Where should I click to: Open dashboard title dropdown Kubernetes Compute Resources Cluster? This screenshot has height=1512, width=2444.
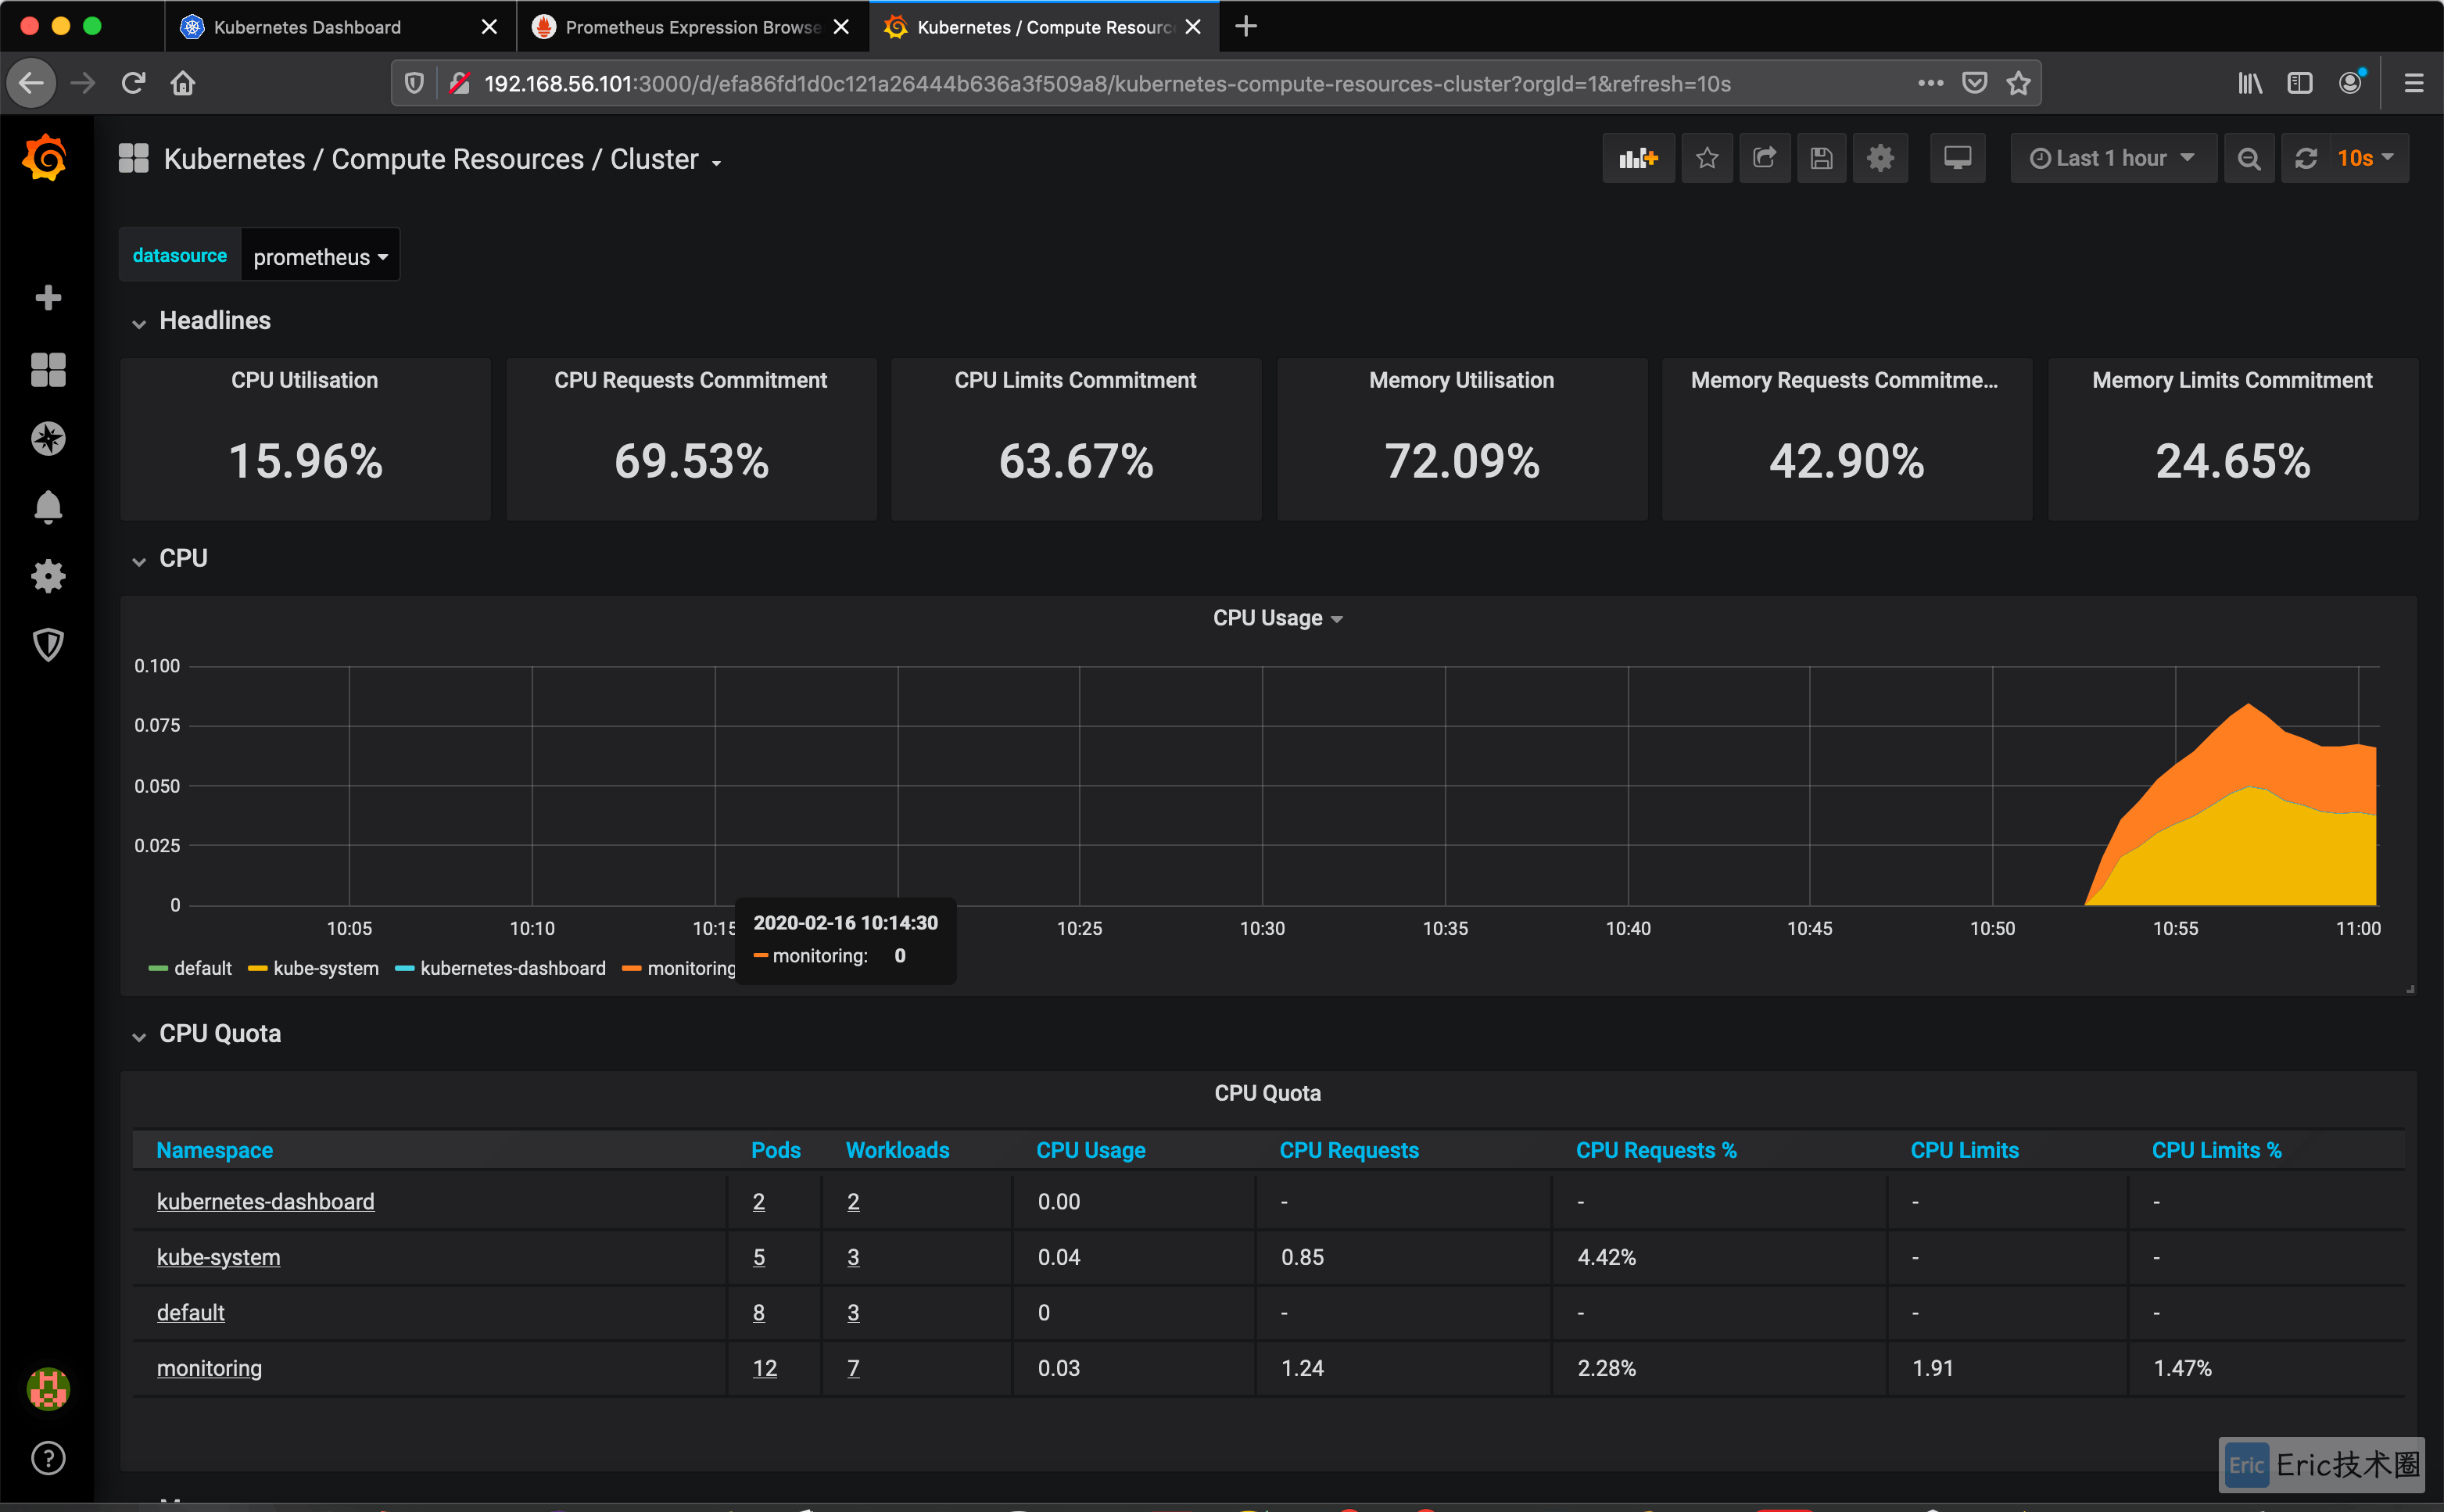click(x=442, y=159)
